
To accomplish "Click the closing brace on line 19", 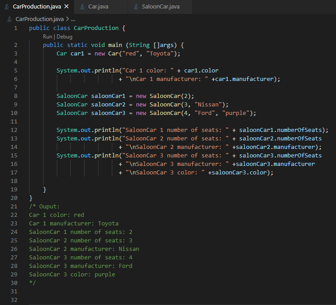I will 45,190.
